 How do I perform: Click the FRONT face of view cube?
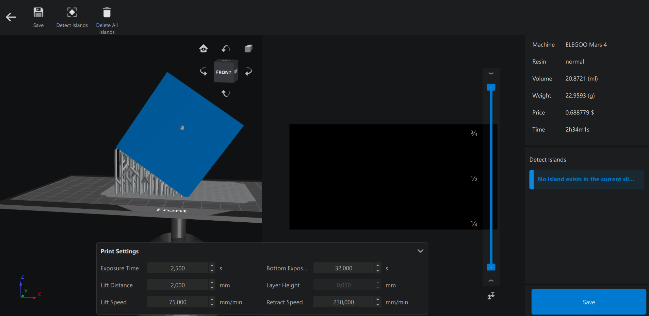[x=224, y=72]
